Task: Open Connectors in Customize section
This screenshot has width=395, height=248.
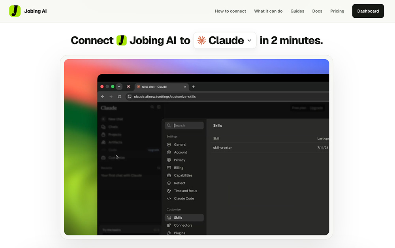Action: (184, 225)
